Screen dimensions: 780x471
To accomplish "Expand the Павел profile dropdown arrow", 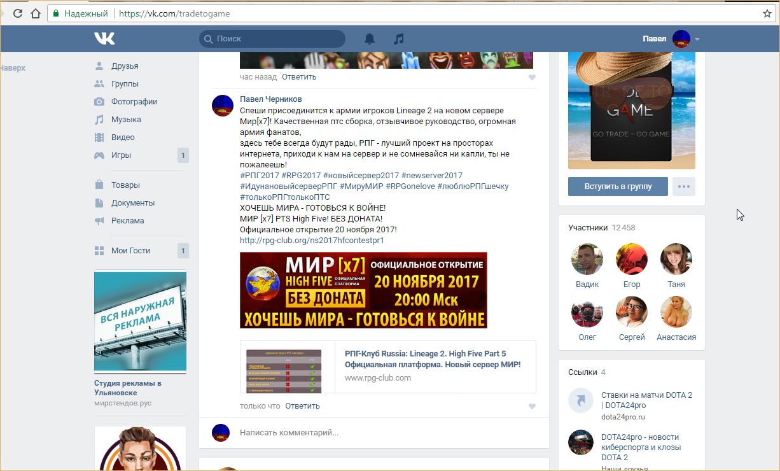I will pyautogui.click(x=697, y=39).
